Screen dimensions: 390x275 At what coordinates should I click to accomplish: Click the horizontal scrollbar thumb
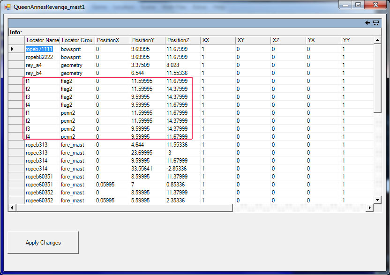click(x=124, y=208)
